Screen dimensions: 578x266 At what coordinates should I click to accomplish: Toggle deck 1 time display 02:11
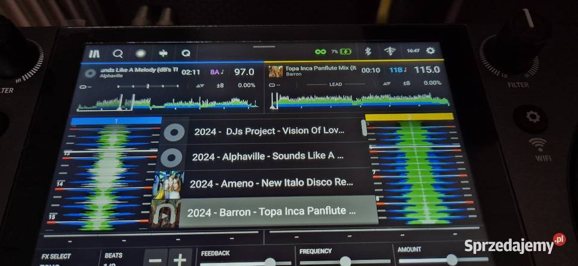pyautogui.click(x=191, y=73)
